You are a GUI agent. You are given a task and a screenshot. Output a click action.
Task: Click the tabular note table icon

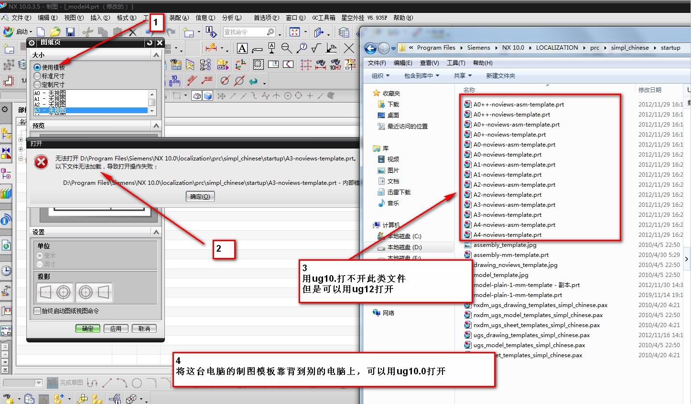click(176, 64)
